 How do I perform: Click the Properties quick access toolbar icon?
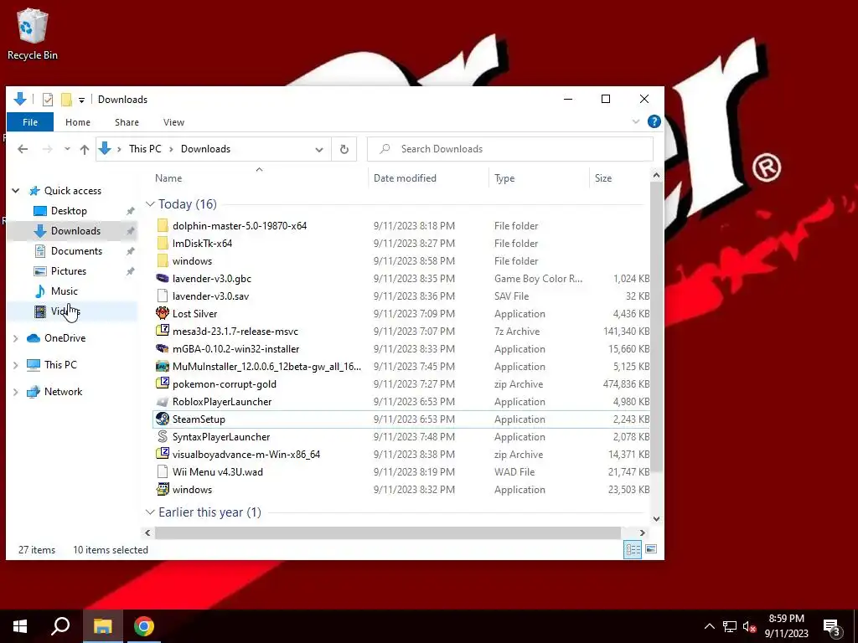click(x=48, y=100)
